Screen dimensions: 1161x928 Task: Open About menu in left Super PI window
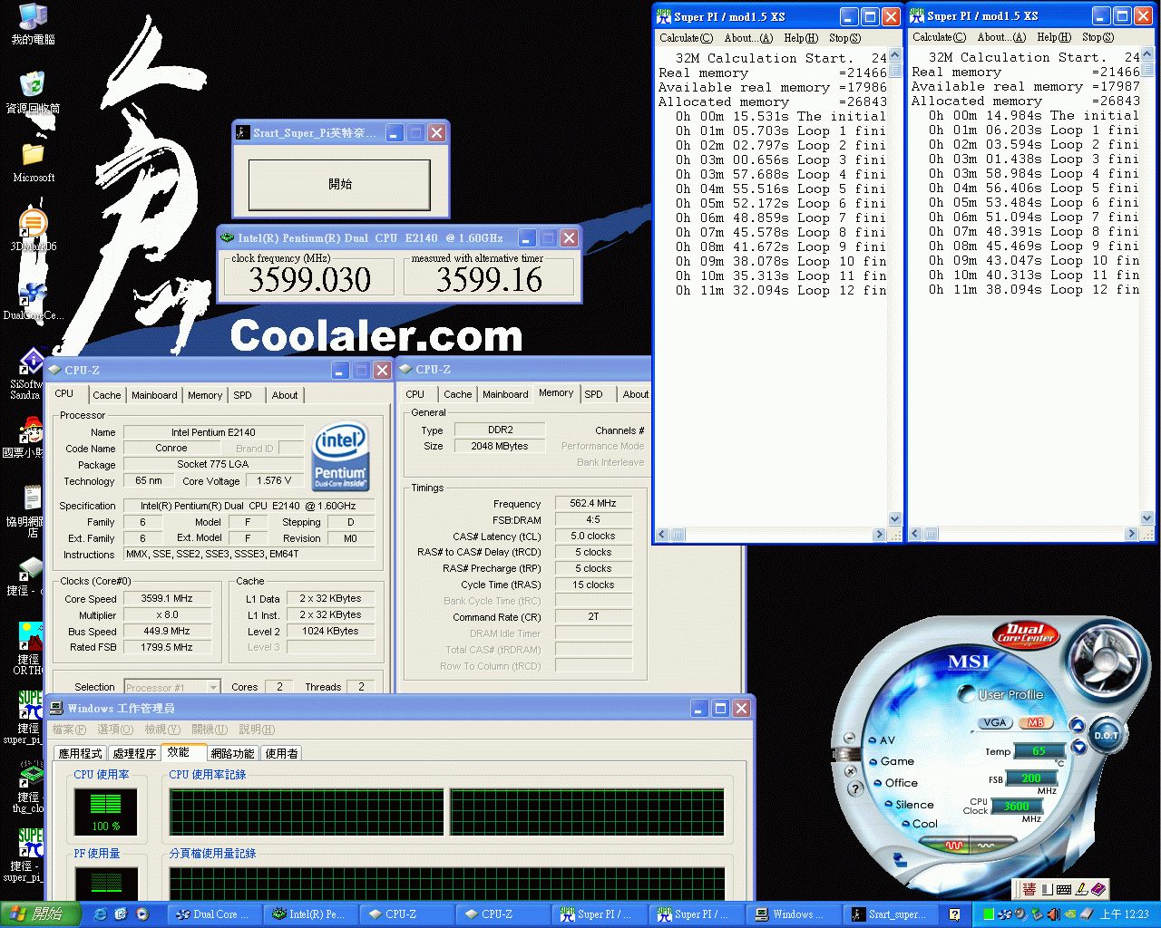tap(748, 38)
